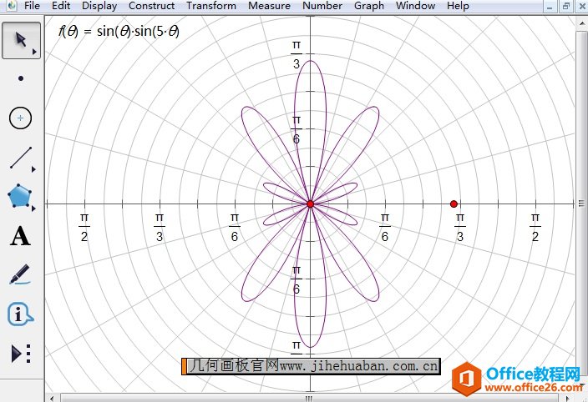This screenshot has width=588, height=402.
Task: Select the Straightedge segment tool
Action: tap(21, 158)
